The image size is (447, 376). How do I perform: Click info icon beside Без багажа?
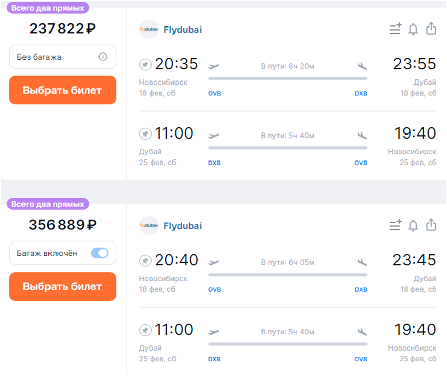103,57
